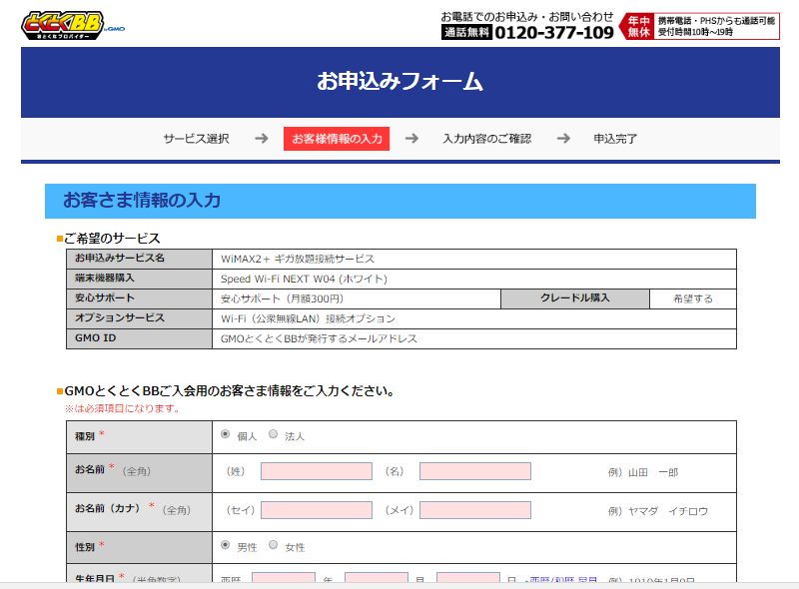Jump to the 申込完了 step
799x589 pixels.
pyautogui.click(x=615, y=139)
